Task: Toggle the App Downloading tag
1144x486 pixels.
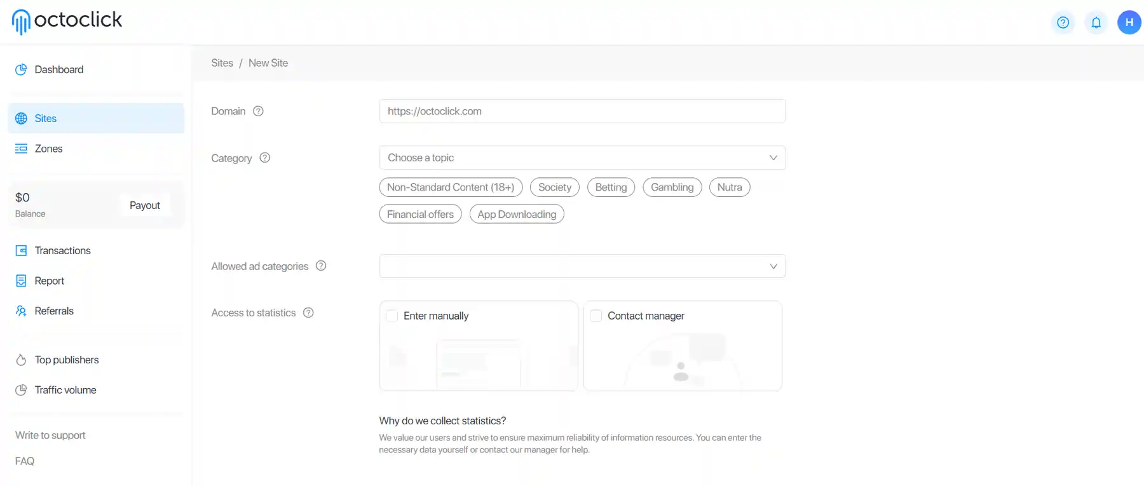Action: tap(517, 214)
